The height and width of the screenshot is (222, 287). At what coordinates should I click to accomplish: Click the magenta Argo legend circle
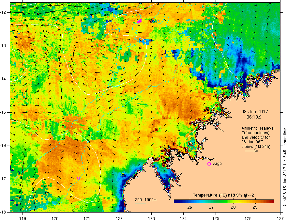[x=209, y=164]
